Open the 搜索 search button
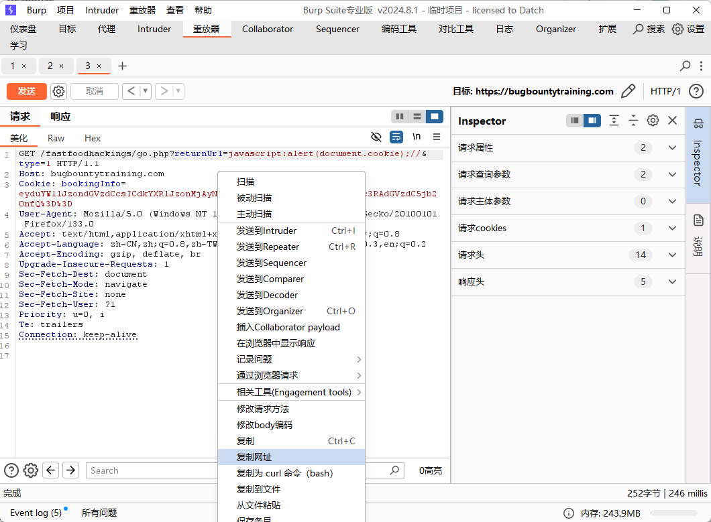This screenshot has height=522, width=711. tap(649, 29)
